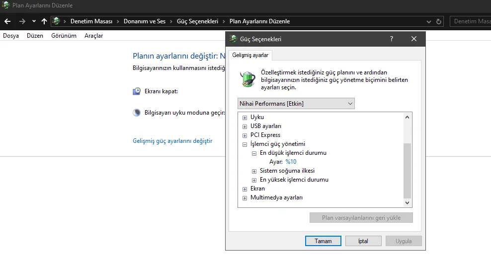
Task: Click the forward navigation arrow
Action: coord(22,21)
